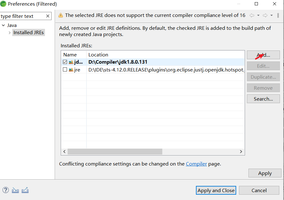Toggle the warning icon beside compliance message
This screenshot has height=200, width=284.
point(61,15)
